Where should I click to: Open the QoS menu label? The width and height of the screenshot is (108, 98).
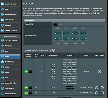[7, 78]
